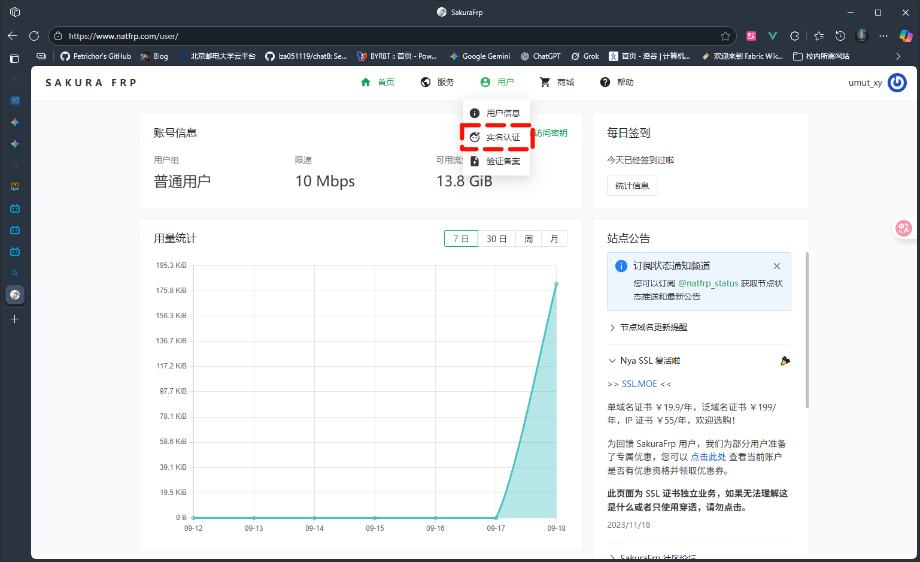Click the 统计信息 button

click(x=632, y=186)
